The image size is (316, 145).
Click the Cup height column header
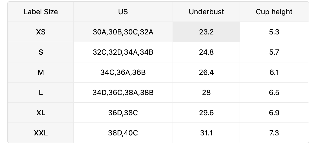click(x=274, y=12)
